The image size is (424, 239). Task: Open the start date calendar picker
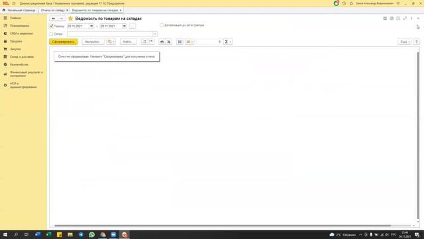(91, 27)
